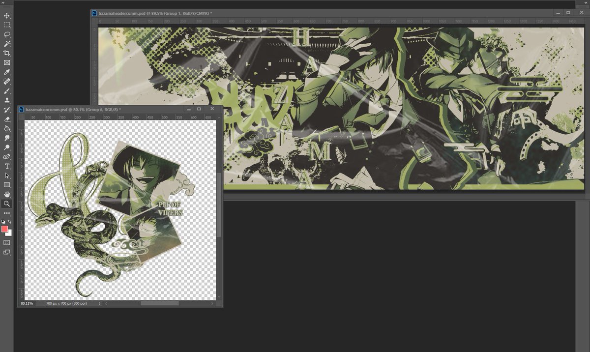Open the Edit Toolbar three-dots menu
This screenshot has width=590, height=352.
point(7,213)
